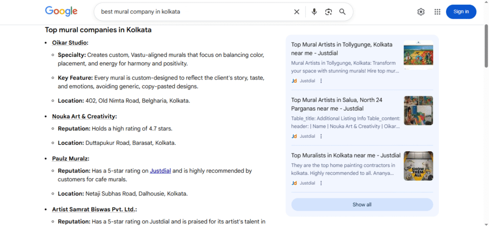Open Artist Samrat Biswas Pvt. Ltd. link

94,209
